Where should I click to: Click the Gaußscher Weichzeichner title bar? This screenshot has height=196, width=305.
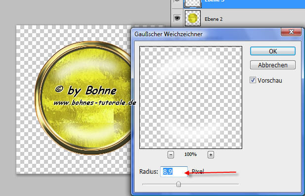[206, 34]
